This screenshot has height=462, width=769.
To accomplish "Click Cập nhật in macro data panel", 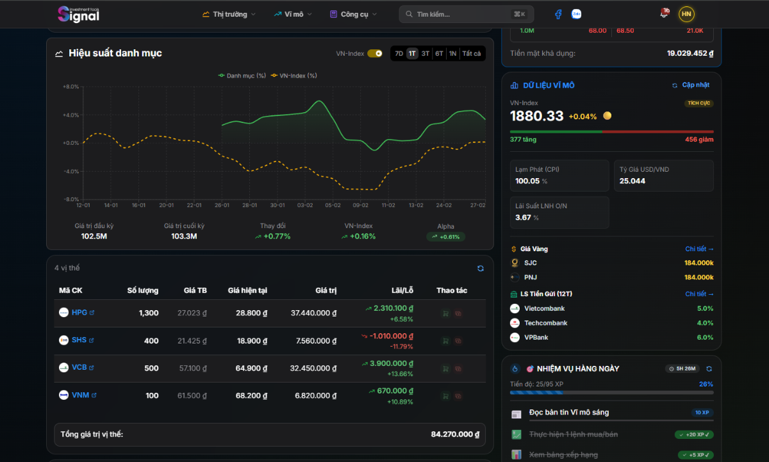I will click(x=691, y=85).
